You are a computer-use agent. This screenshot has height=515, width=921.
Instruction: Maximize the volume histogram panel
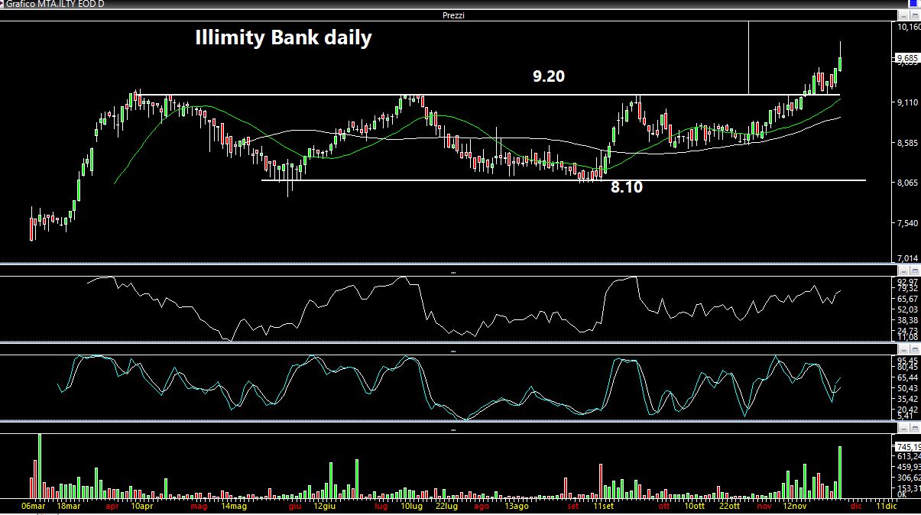pos(915,429)
